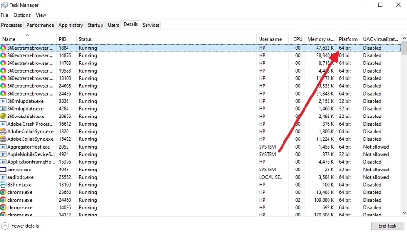
Task: Click chrome.exe icon with PID 24460
Action: tap(3, 200)
